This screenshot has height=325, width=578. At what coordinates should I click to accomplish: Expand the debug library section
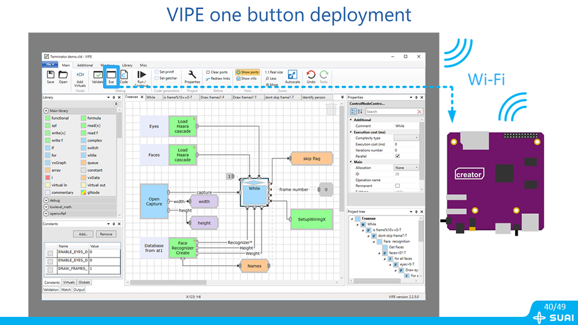(46, 201)
